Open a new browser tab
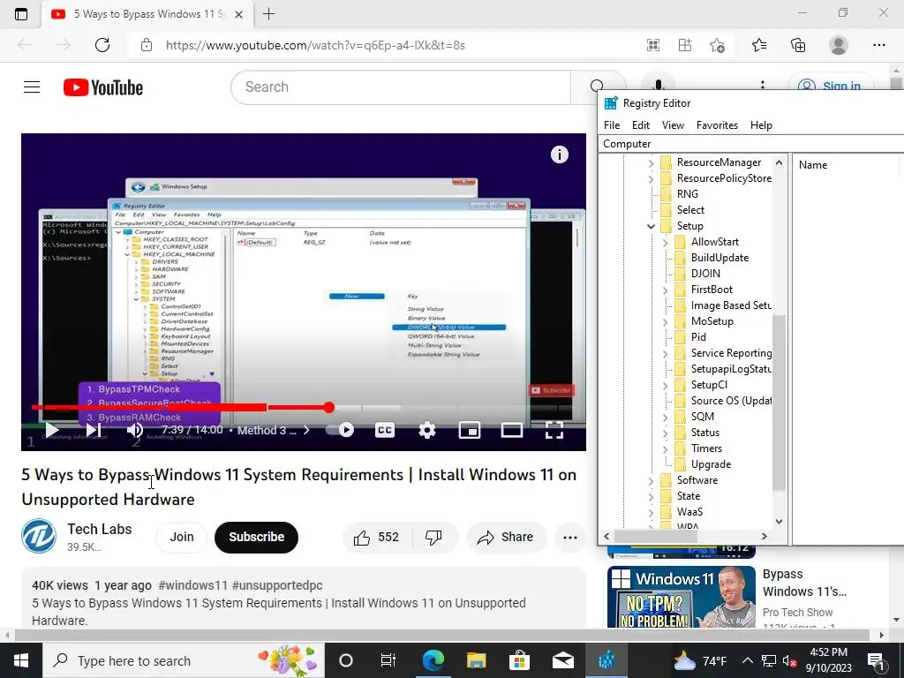This screenshot has width=904, height=678. point(268,14)
